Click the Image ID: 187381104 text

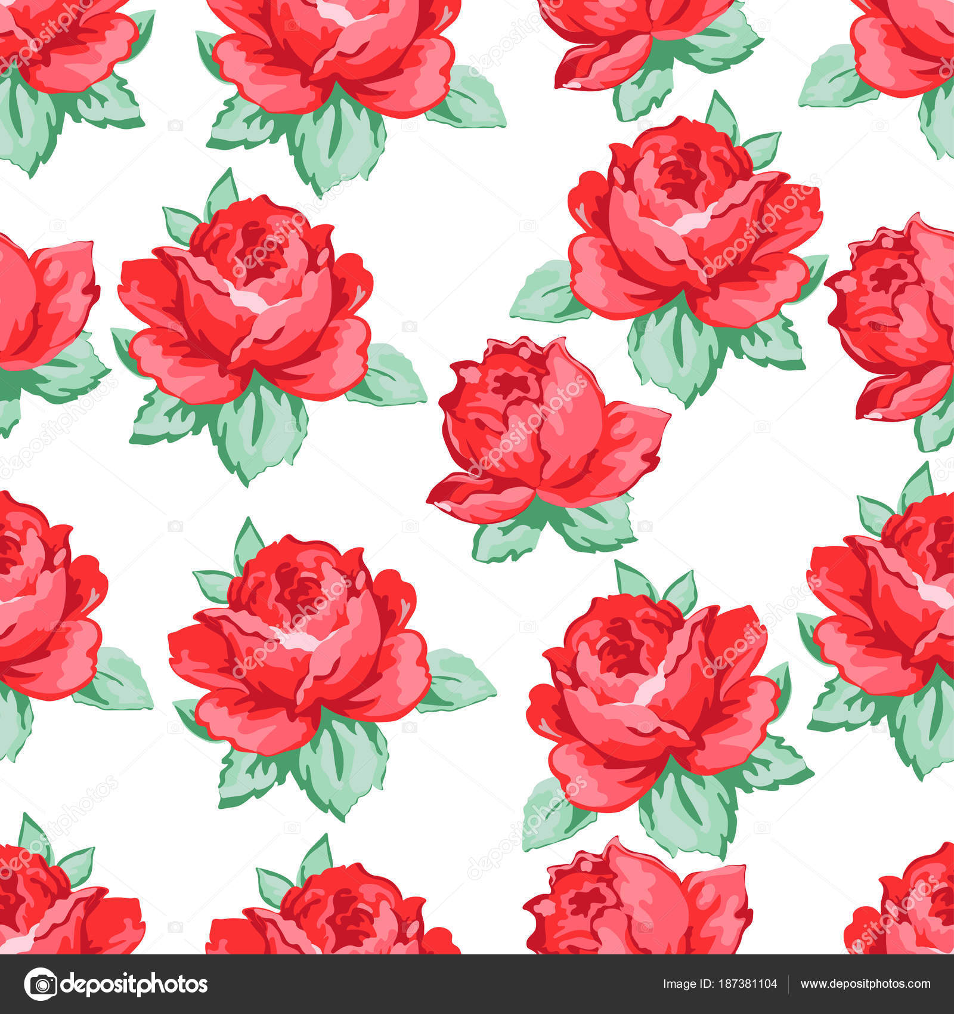(720, 985)
